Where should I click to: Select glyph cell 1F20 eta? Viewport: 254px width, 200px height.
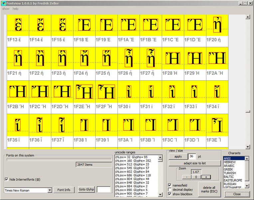click(x=217, y=31)
